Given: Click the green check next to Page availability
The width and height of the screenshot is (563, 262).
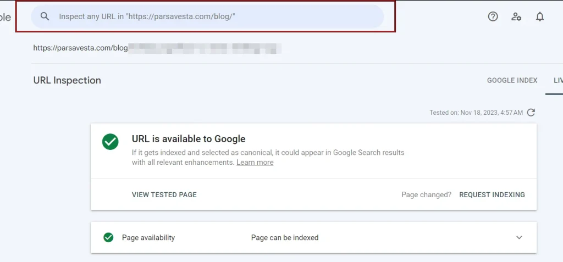Looking at the screenshot, I should 108,238.
